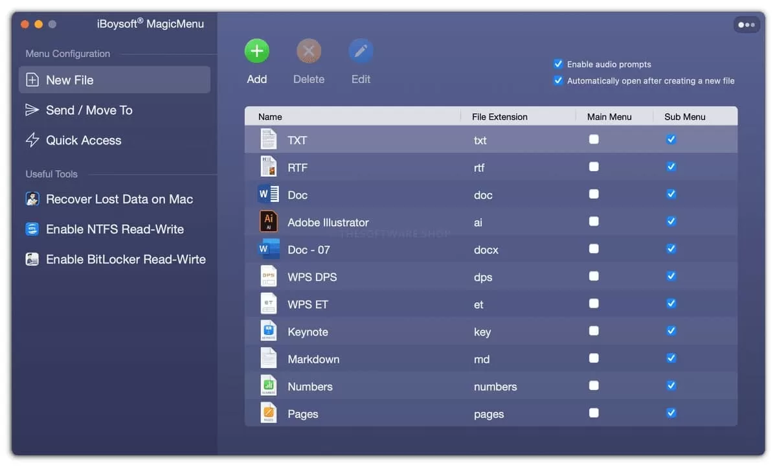The height and width of the screenshot is (467, 777).
Task: Click the New File sidebar icon
Action: (x=32, y=80)
